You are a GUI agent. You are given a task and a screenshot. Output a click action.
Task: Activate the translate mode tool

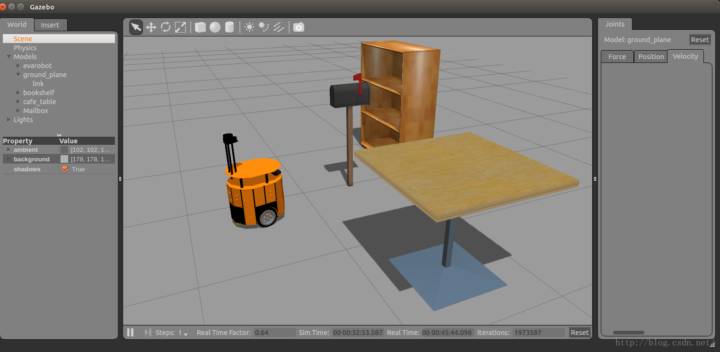pyautogui.click(x=151, y=27)
